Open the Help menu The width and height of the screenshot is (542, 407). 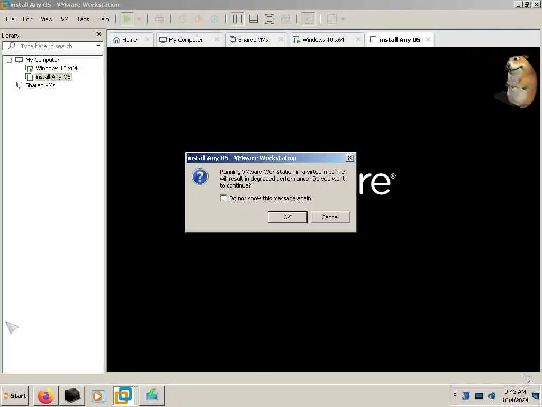coord(103,19)
